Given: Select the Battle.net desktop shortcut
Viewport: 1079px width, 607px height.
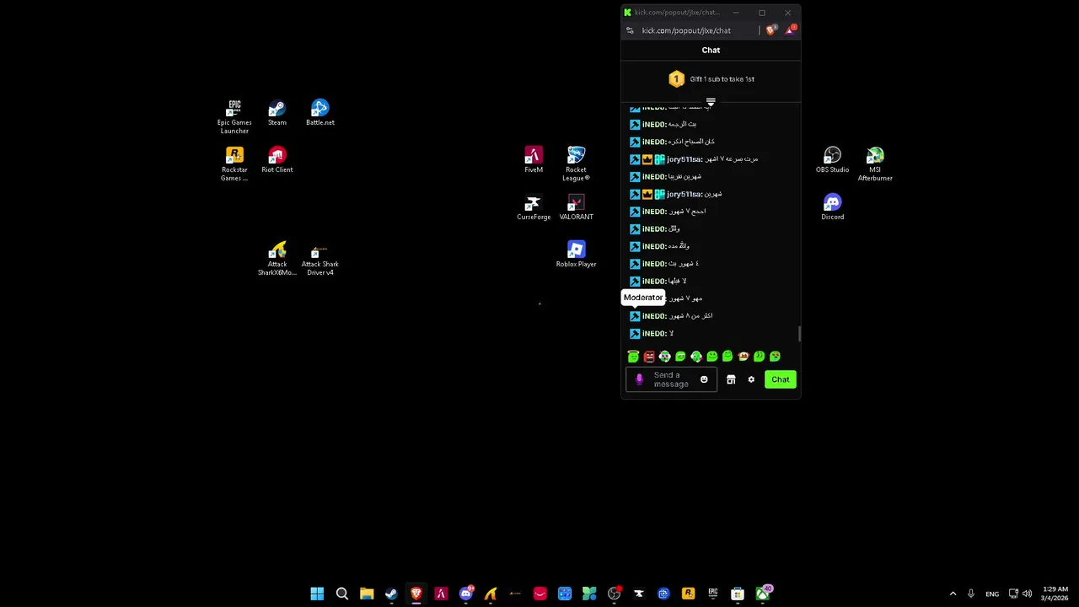Looking at the screenshot, I should 320,113.
